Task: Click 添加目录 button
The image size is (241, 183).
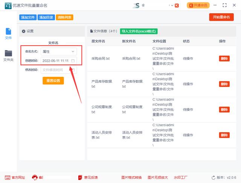Action: (x=46, y=17)
